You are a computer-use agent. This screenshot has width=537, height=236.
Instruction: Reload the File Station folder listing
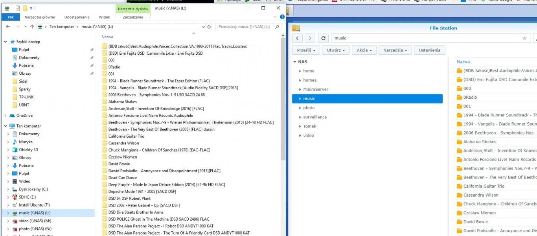(x=323, y=38)
